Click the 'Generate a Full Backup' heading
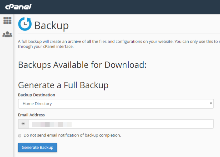This screenshot has width=220, height=157. coord(63,85)
